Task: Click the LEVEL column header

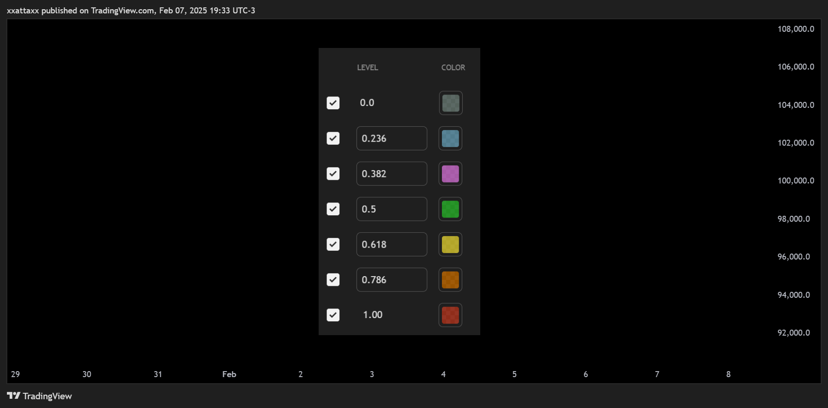Action: pos(368,67)
